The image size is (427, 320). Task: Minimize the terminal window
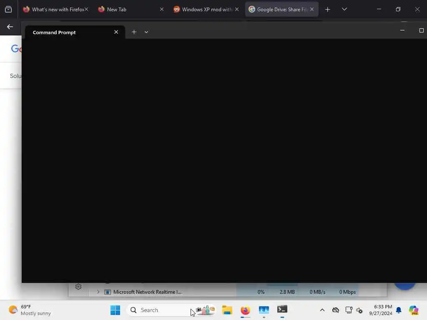tap(402, 30)
